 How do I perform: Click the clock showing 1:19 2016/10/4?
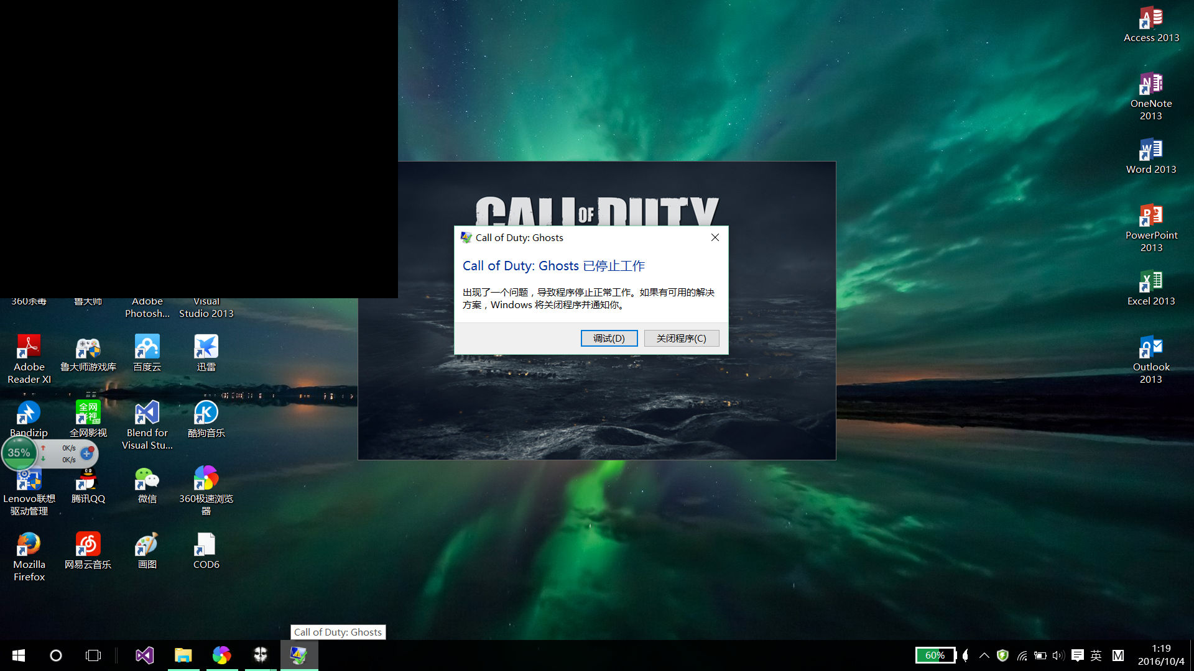pyautogui.click(x=1161, y=655)
